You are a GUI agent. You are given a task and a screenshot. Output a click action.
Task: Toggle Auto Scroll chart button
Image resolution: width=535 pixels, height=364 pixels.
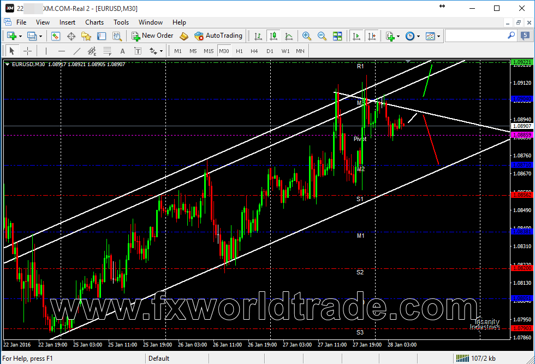coord(356,36)
